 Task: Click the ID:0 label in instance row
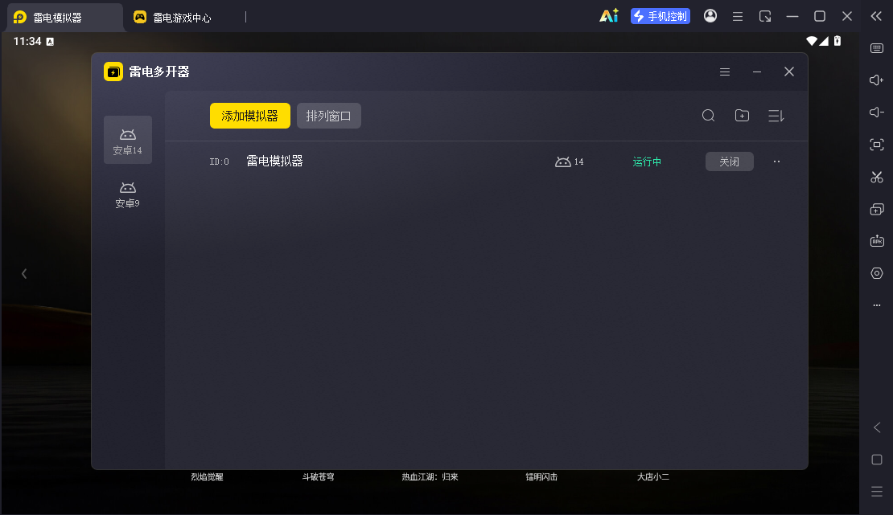(x=220, y=162)
